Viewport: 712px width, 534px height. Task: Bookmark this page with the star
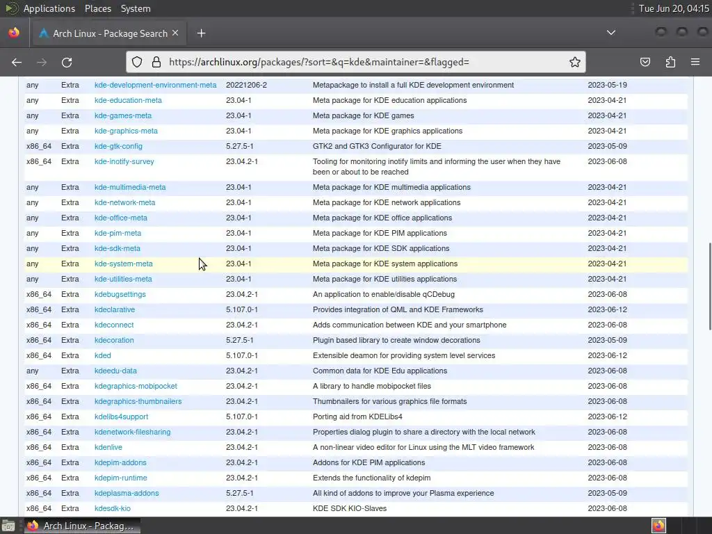click(x=575, y=62)
